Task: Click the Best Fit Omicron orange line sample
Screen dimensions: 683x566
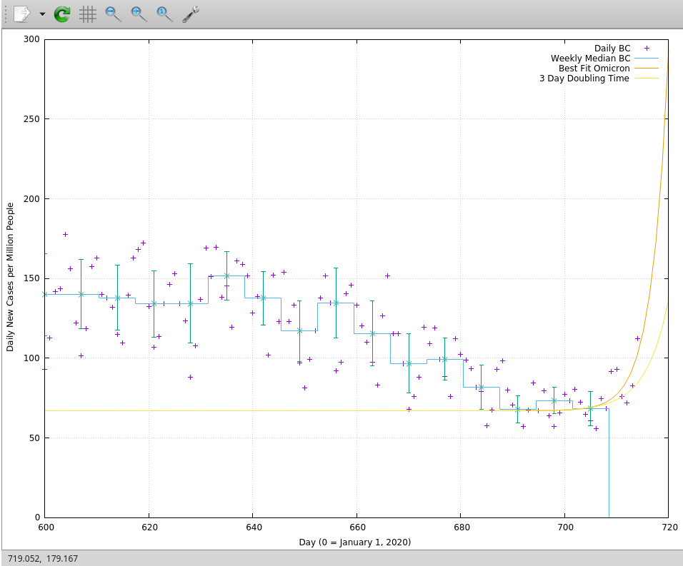Action: click(647, 69)
